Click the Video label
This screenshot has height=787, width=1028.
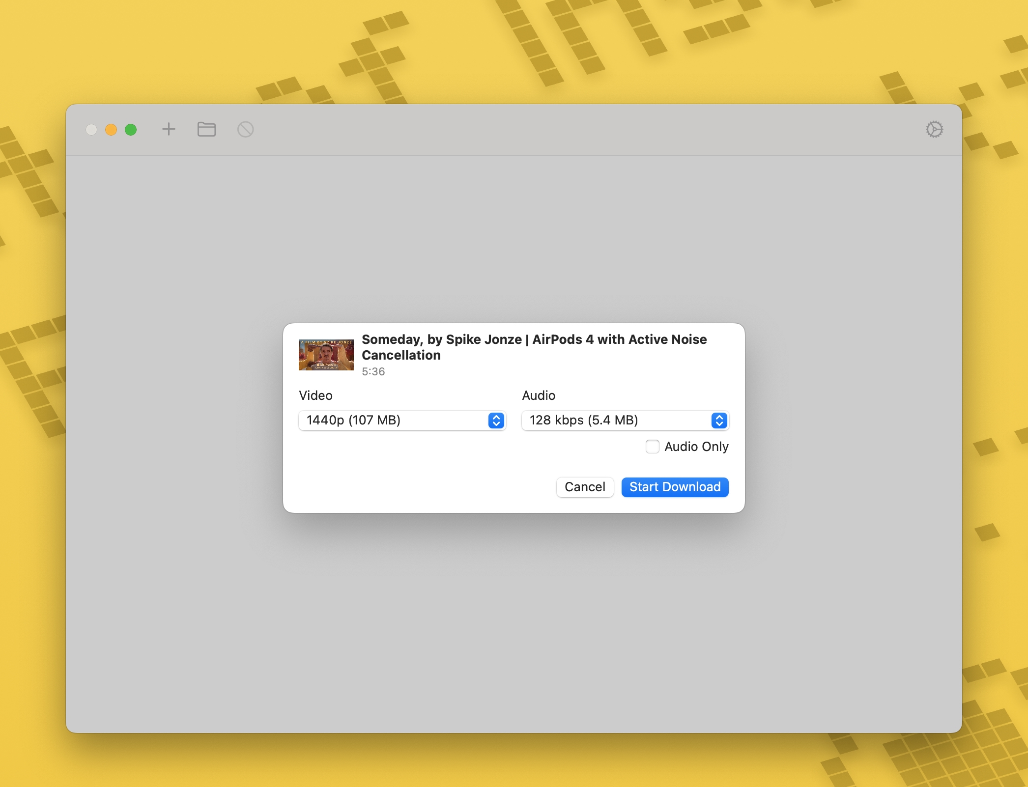pyautogui.click(x=315, y=395)
